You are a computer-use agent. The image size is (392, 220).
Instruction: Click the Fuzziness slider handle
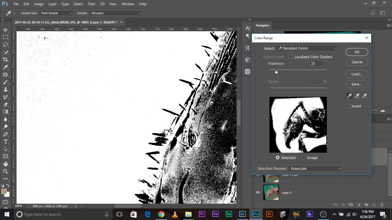click(276, 72)
